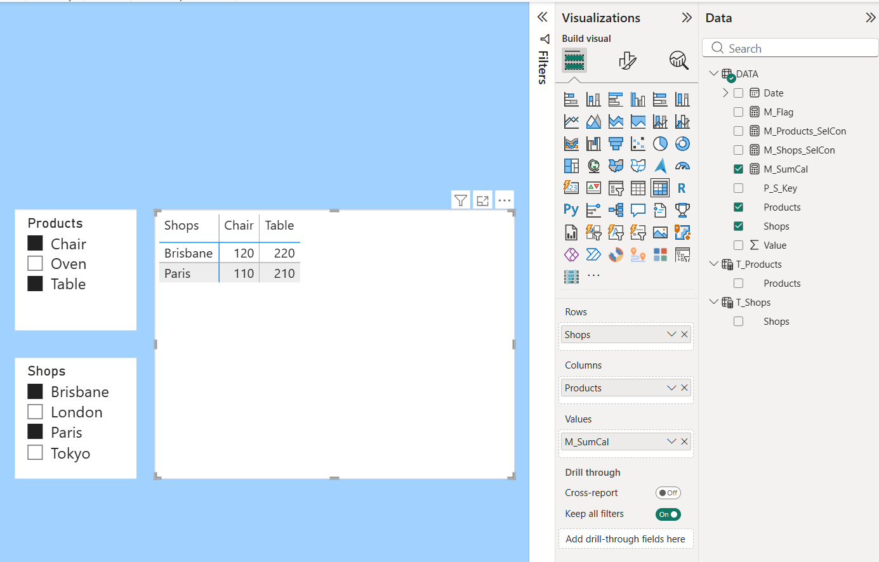Pick the Funnel chart icon

coord(616,143)
